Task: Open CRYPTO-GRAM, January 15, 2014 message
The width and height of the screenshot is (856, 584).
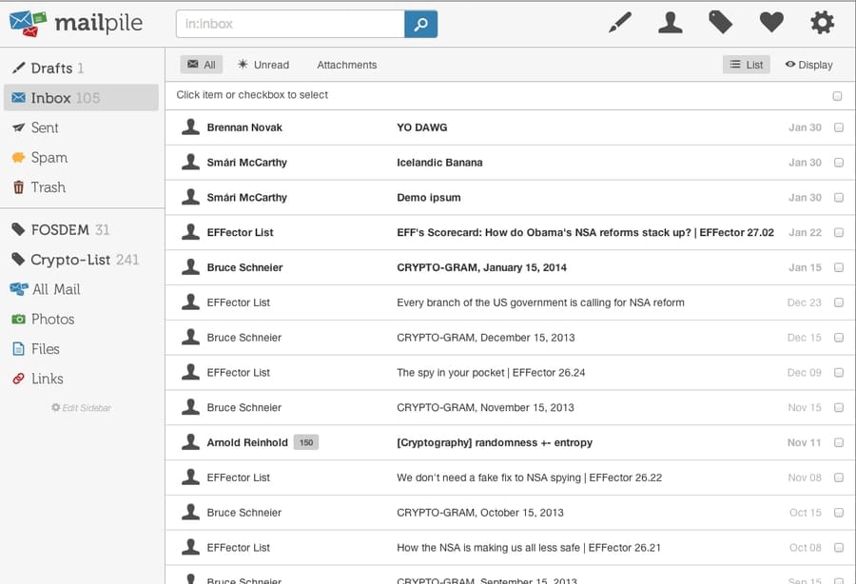Action: pyautogui.click(x=481, y=267)
